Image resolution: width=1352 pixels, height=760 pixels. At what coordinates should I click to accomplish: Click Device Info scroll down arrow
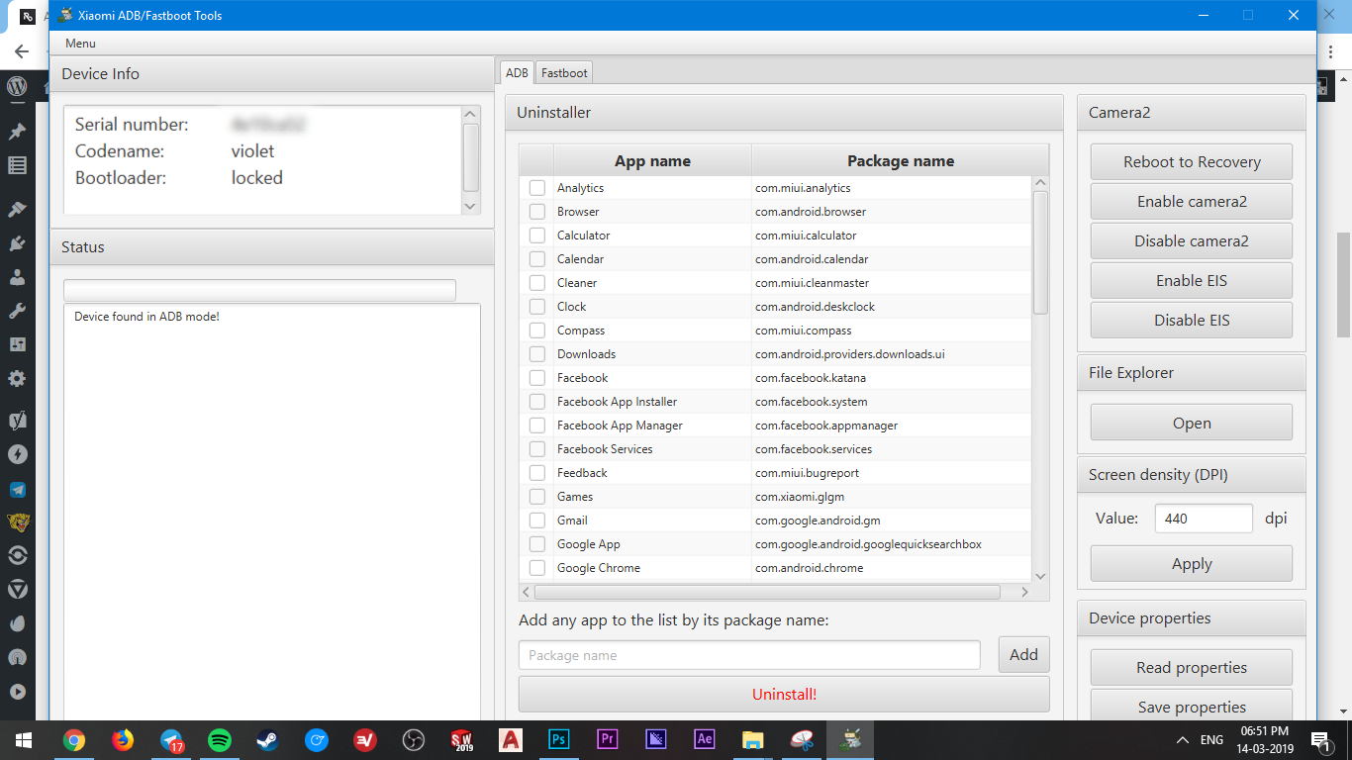471,205
